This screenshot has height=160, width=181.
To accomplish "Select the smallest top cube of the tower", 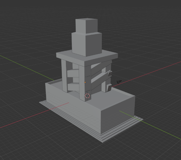I will (86, 26).
